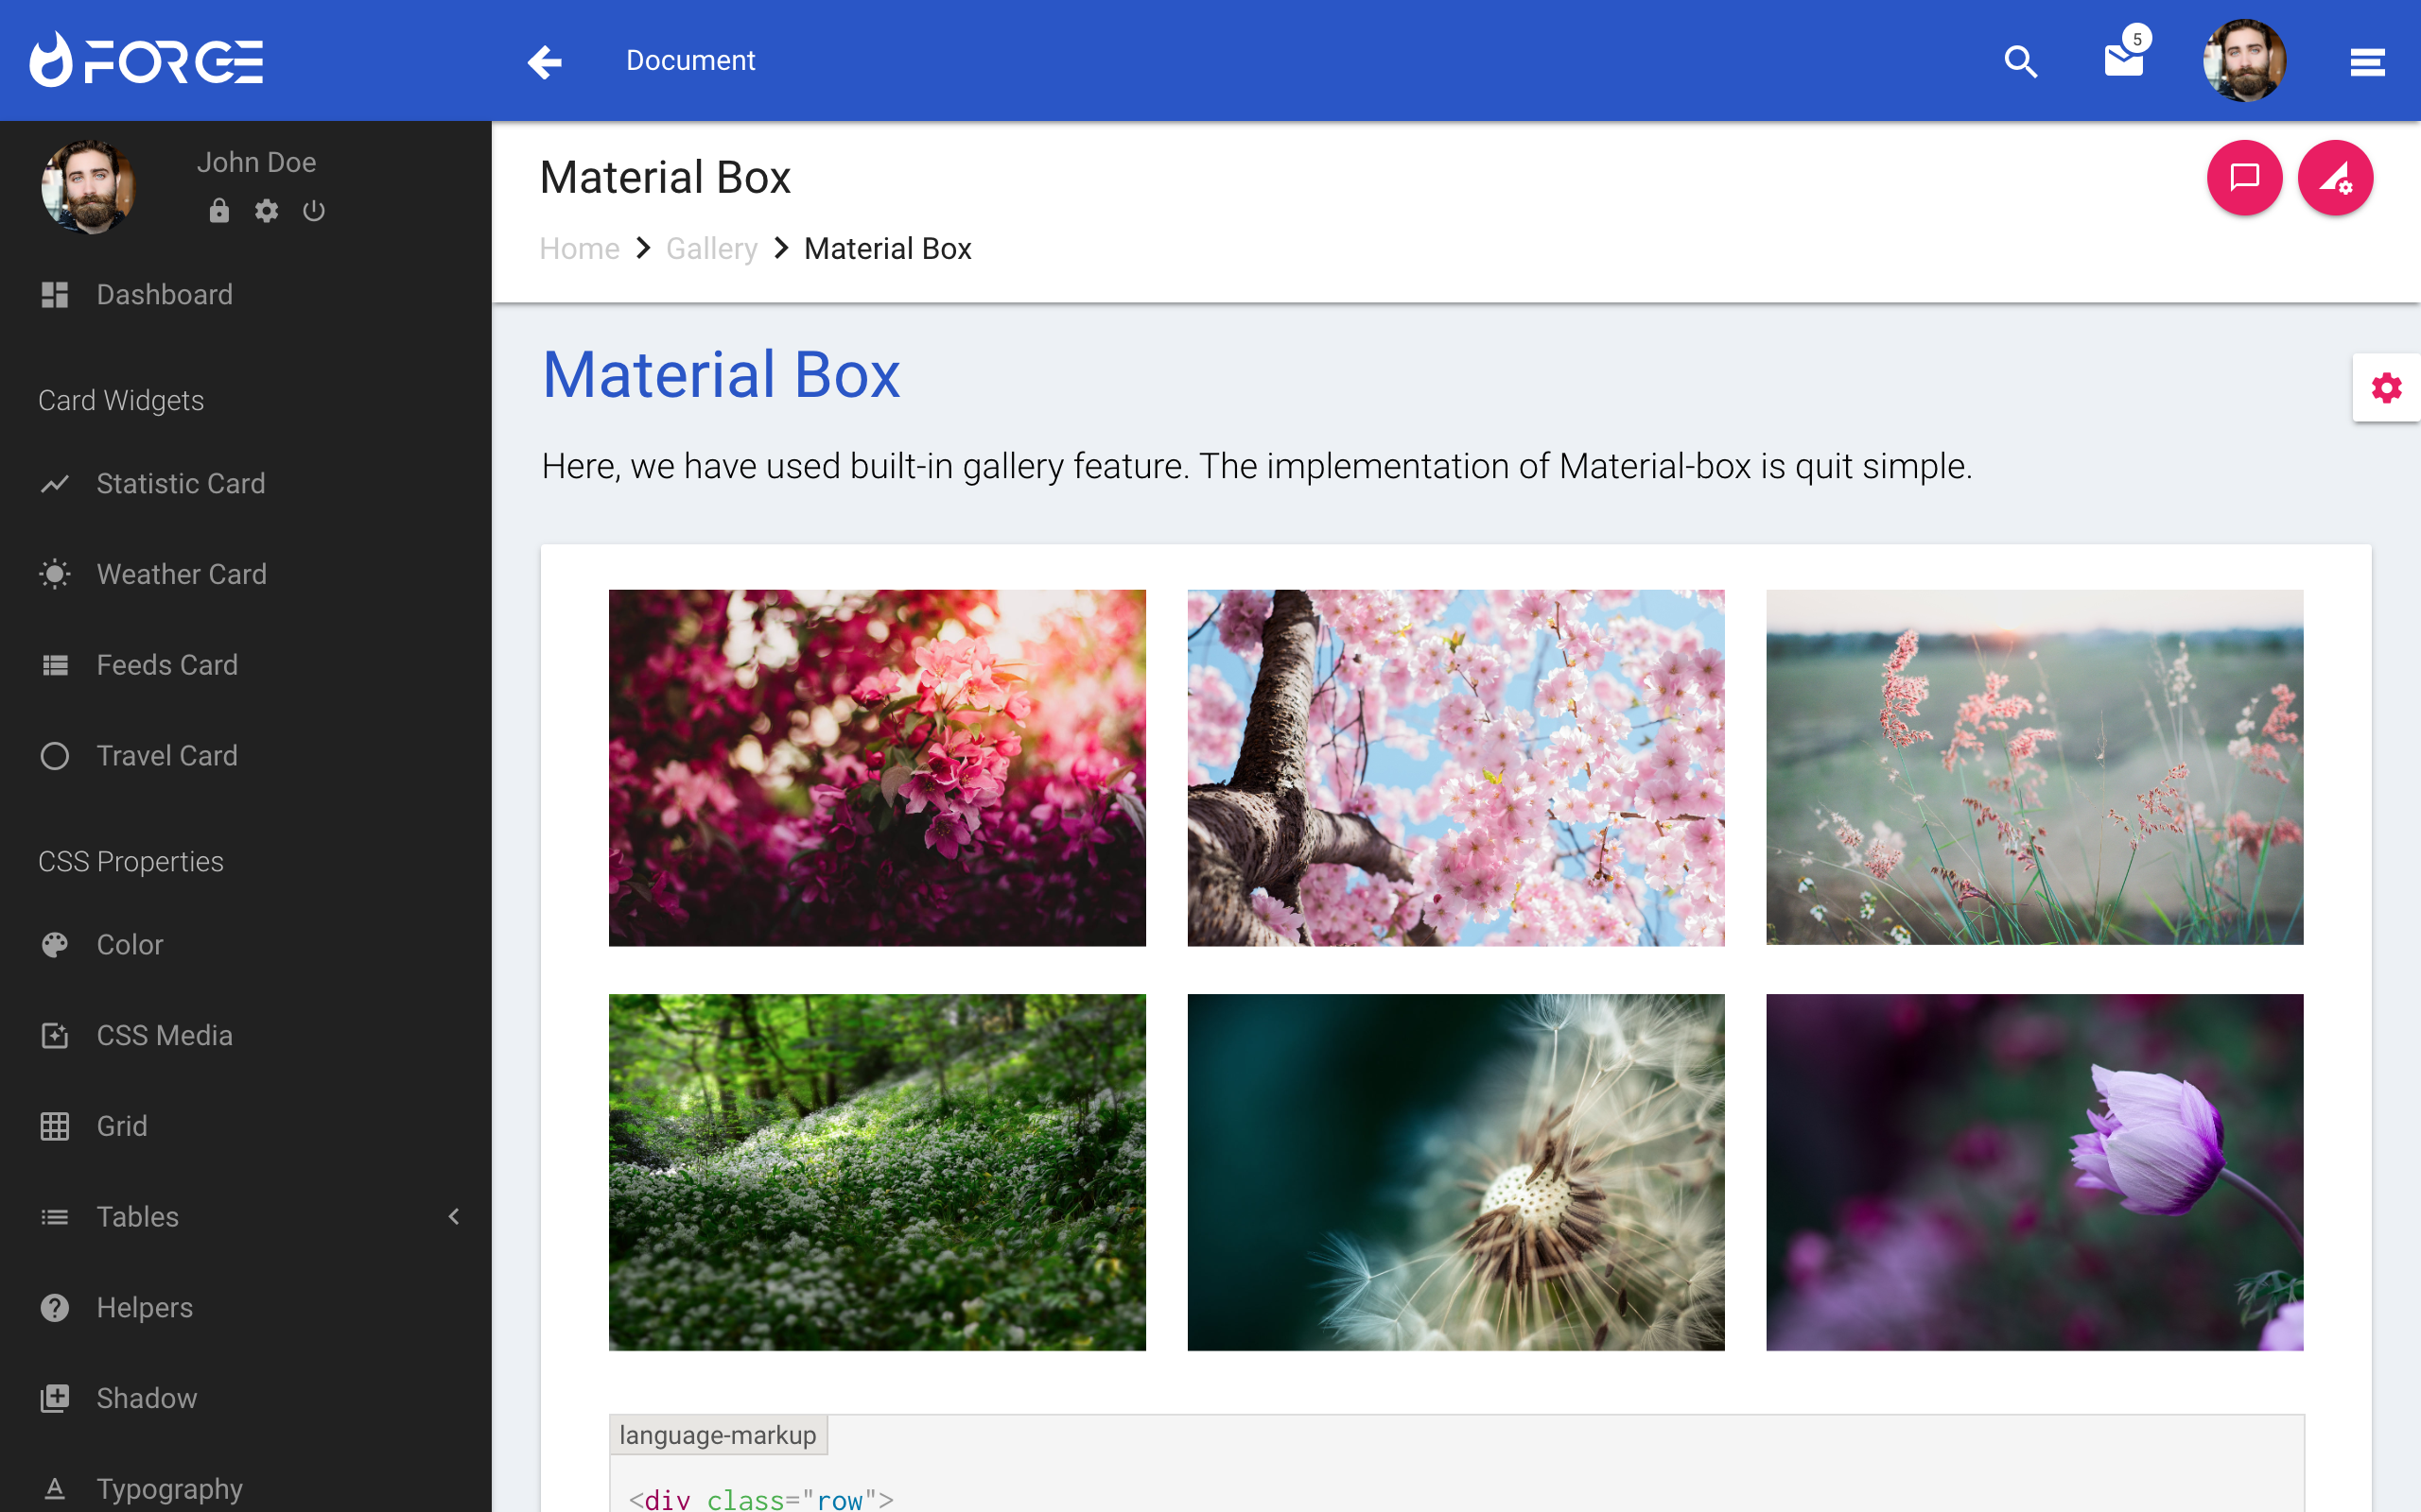Open the Dashboard sidebar item
The height and width of the screenshot is (1512, 2421).
pyautogui.click(x=164, y=294)
